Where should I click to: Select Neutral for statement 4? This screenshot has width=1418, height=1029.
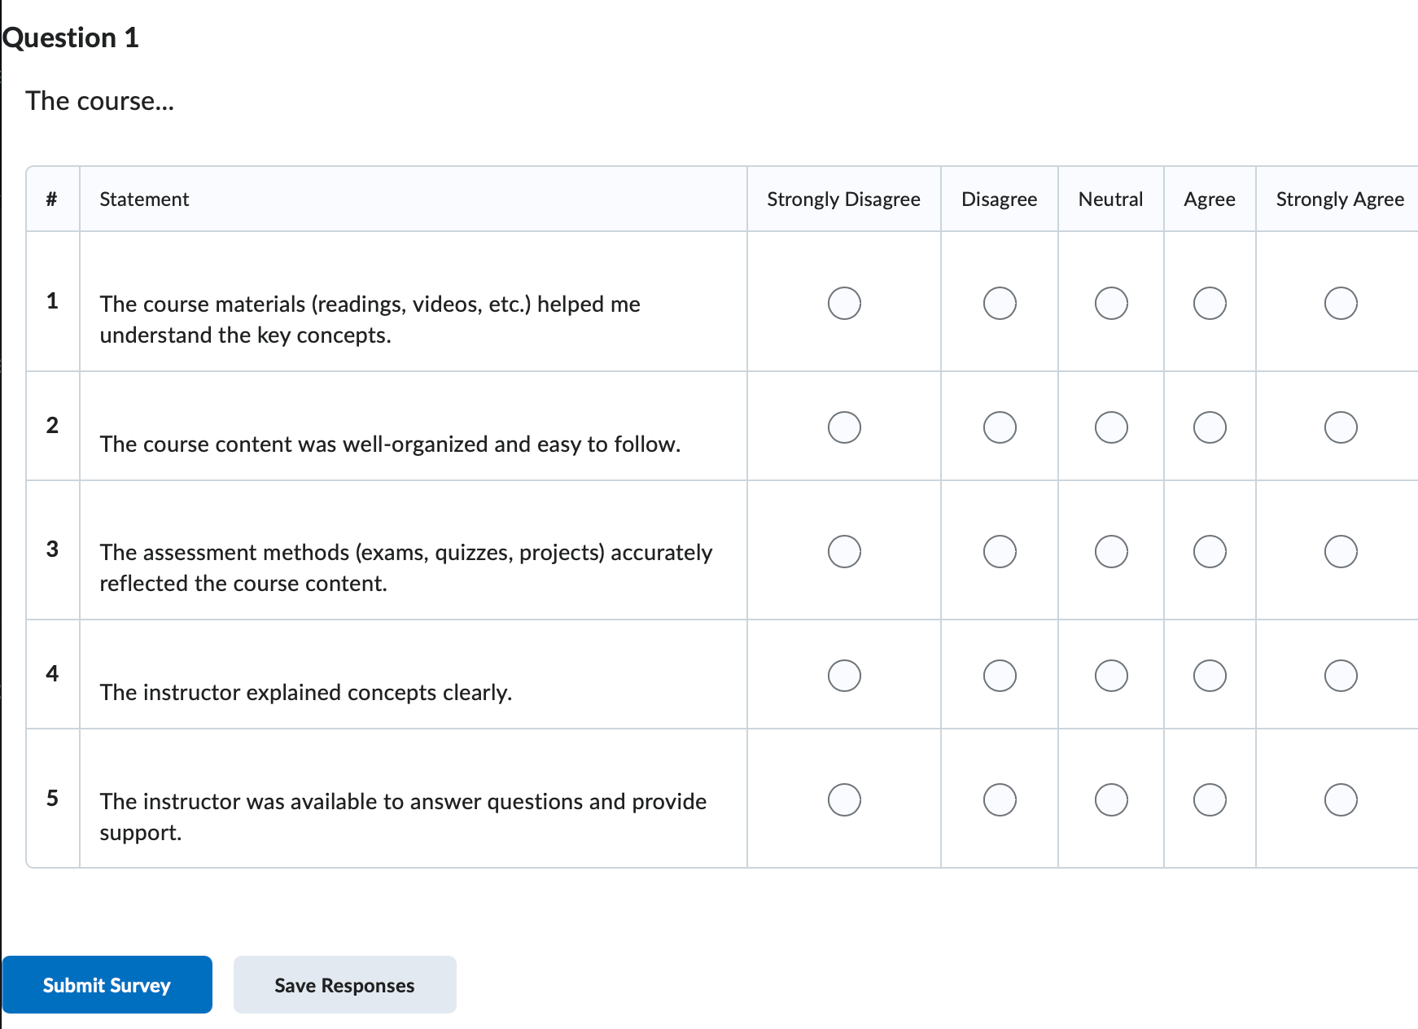1110,675
